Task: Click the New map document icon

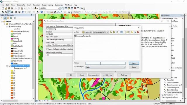Action: coord(3,8)
